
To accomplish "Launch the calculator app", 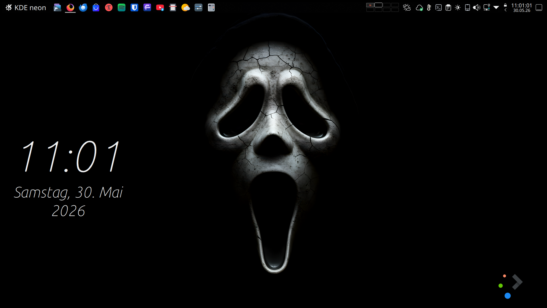I will (x=211, y=8).
